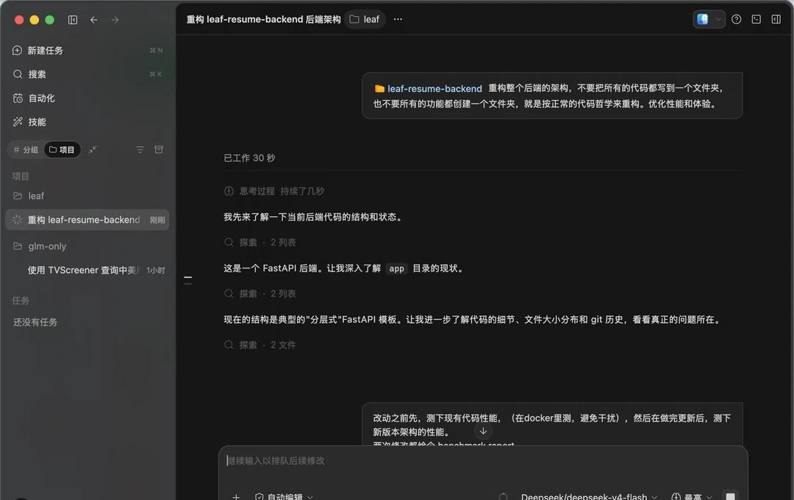Viewport: 794px width, 500px height.
Task: Create a new task via 新建任务
Action: tap(87, 50)
